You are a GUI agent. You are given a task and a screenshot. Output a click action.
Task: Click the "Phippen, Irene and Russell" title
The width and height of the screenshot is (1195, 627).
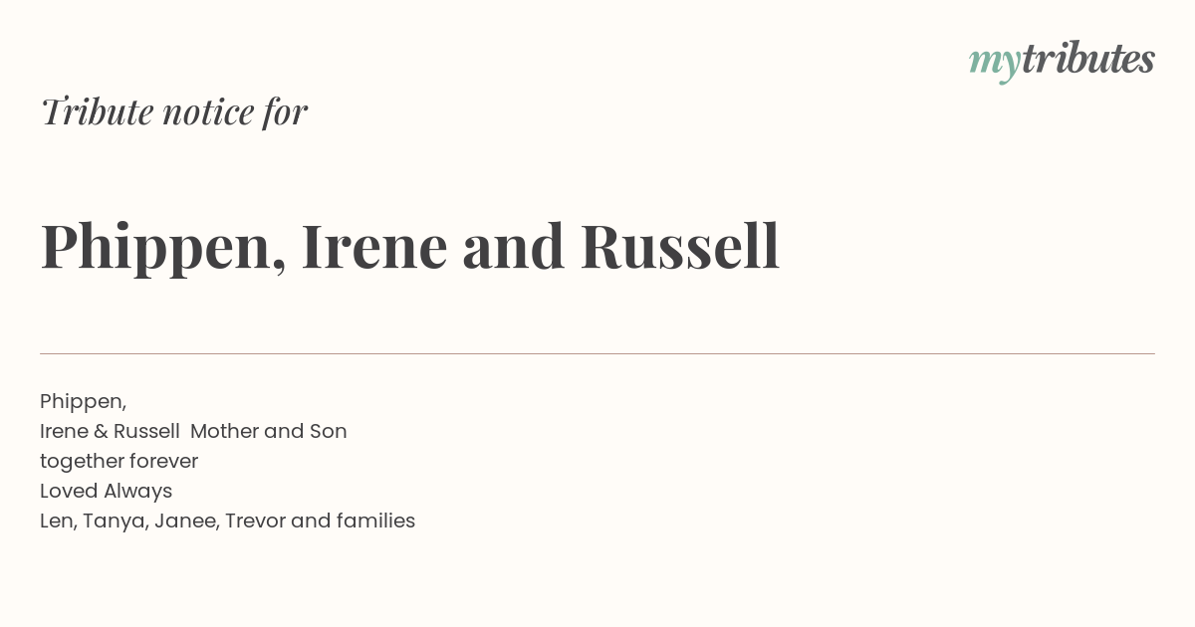(x=410, y=246)
